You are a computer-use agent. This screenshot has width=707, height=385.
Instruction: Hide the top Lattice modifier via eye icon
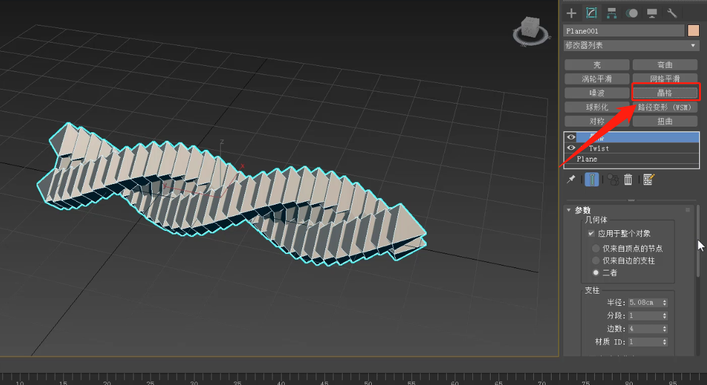point(571,137)
